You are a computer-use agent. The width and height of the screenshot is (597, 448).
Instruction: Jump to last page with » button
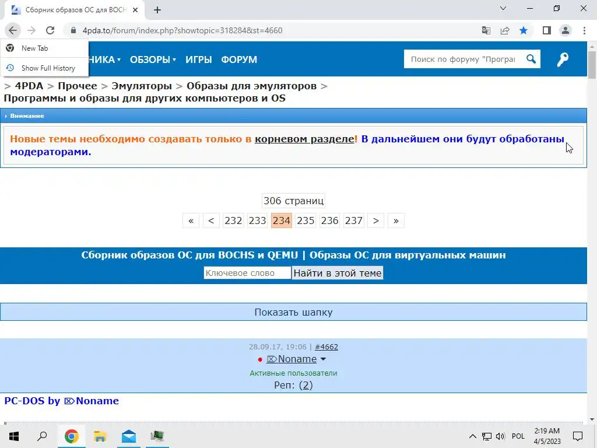[396, 220]
